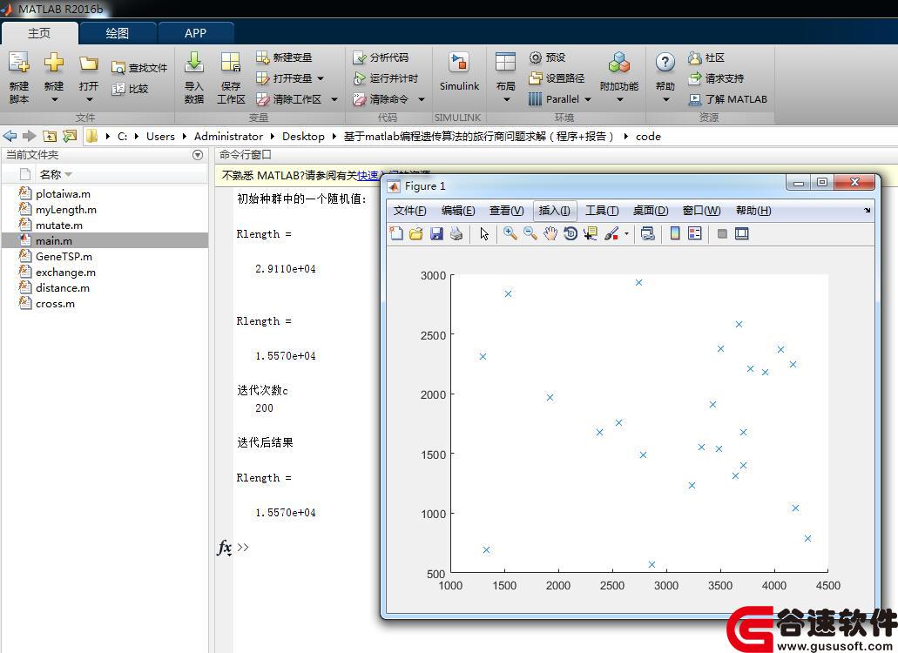This screenshot has width=898, height=653.
Task: Switch to the APP tab
Action: coord(195,33)
